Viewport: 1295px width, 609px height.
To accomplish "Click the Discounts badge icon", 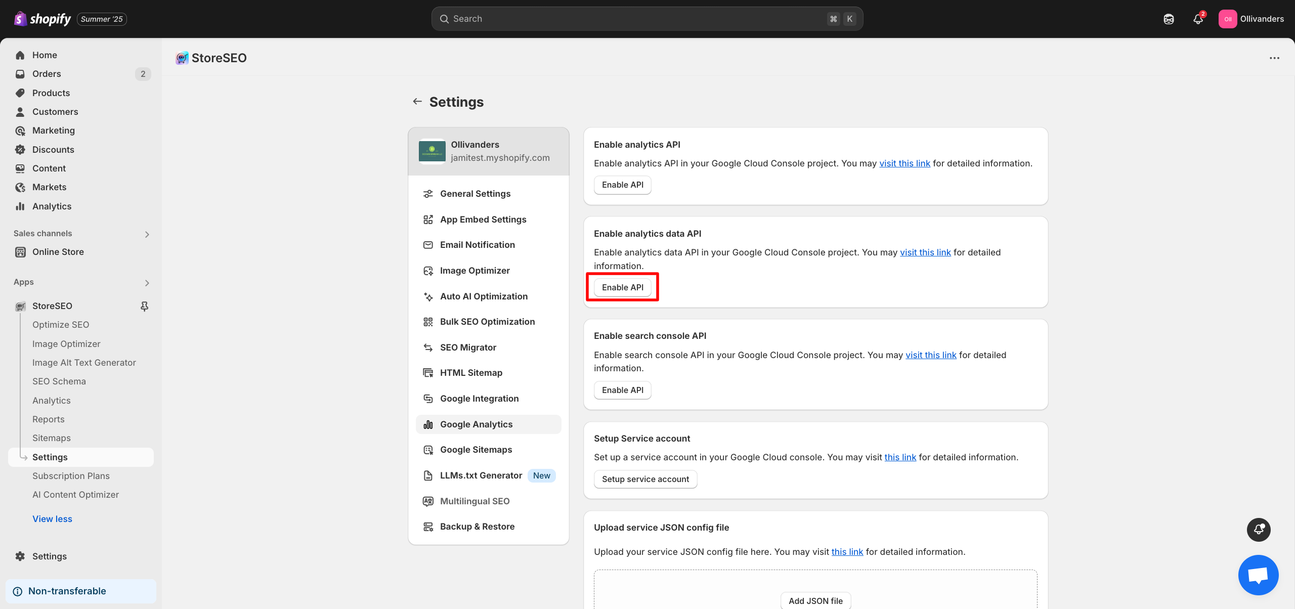I will [x=20, y=150].
